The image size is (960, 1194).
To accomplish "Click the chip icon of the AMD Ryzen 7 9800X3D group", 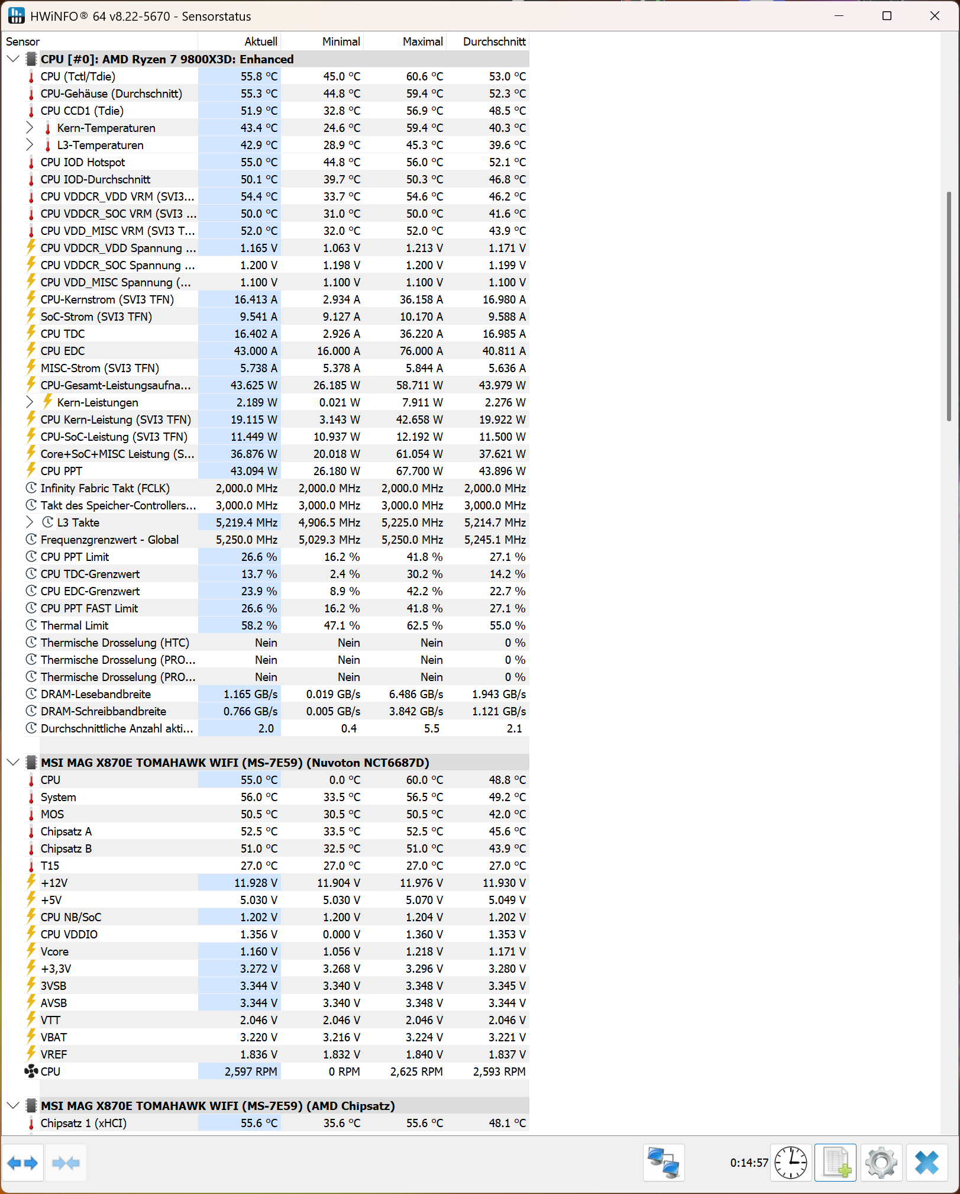I will (31, 59).
